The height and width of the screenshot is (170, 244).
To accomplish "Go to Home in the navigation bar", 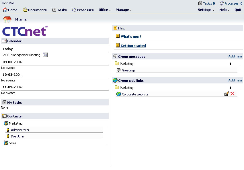I will click(x=13, y=10).
